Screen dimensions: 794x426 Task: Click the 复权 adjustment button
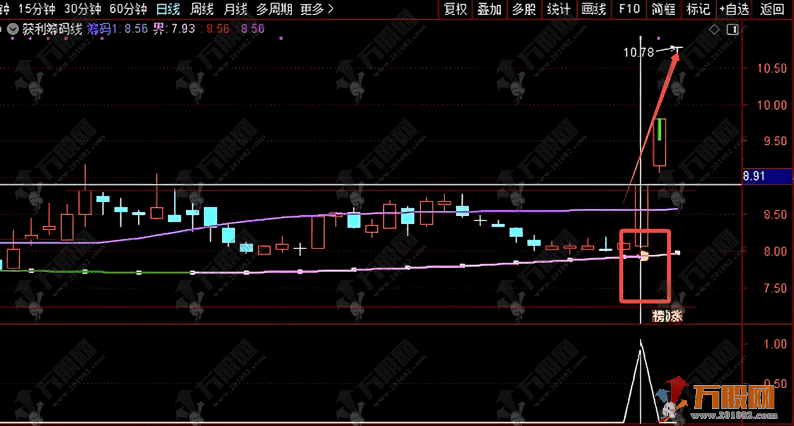[455, 9]
